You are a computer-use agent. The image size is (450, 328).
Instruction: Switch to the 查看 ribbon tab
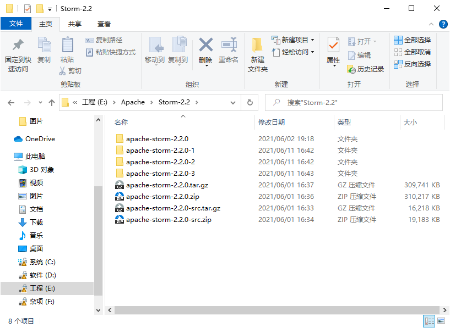click(104, 24)
